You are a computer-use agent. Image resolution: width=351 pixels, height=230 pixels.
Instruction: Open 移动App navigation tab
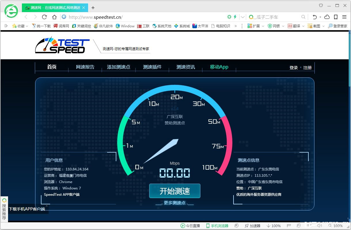[x=219, y=67]
